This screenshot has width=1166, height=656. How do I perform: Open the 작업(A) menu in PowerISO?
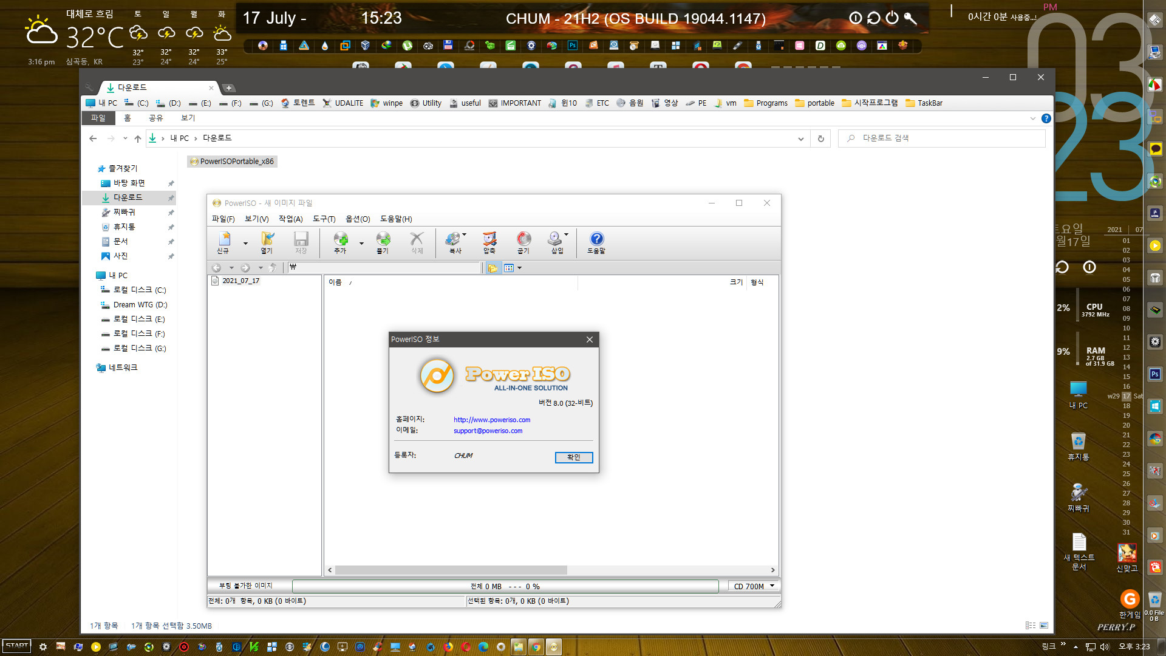[290, 219]
